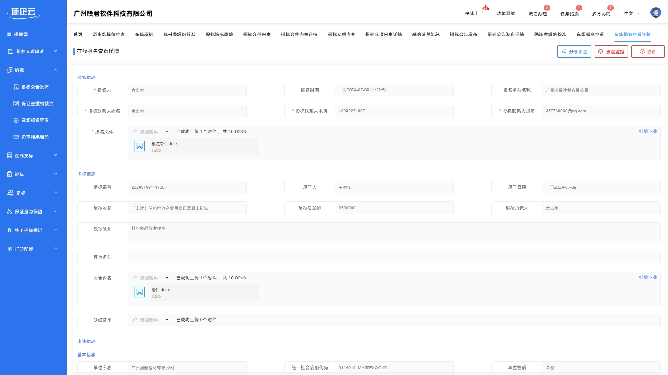Open 保证金缴纳核准 in sidebar
Viewport: 668px width, 375px height.
point(37,103)
